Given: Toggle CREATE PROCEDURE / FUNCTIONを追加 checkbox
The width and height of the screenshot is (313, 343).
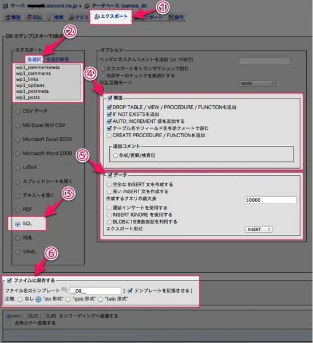Looking at the screenshot, I should 109,135.
